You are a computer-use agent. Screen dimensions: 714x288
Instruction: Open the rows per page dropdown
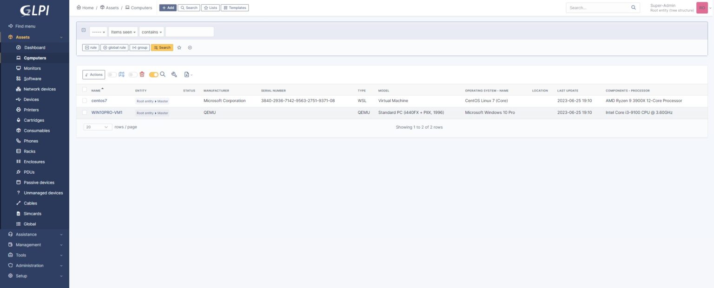[x=97, y=126]
